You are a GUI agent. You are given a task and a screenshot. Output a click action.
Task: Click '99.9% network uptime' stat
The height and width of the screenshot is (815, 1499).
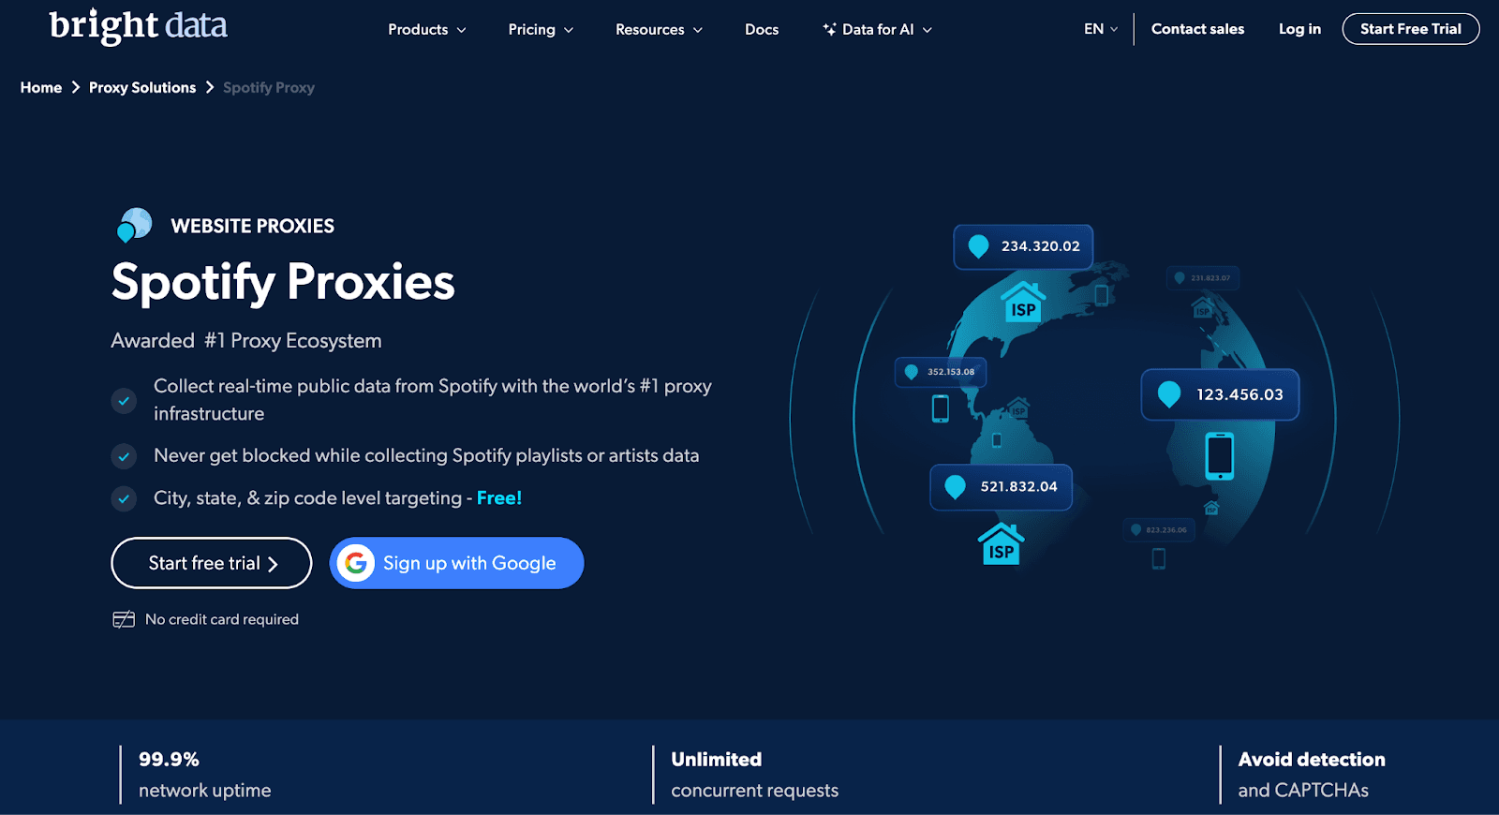(x=204, y=775)
